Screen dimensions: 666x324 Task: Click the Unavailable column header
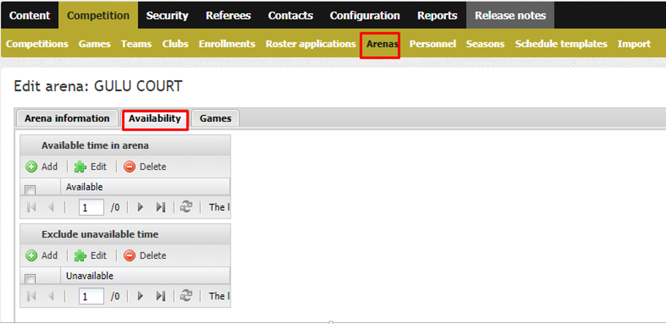tap(146, 276)
